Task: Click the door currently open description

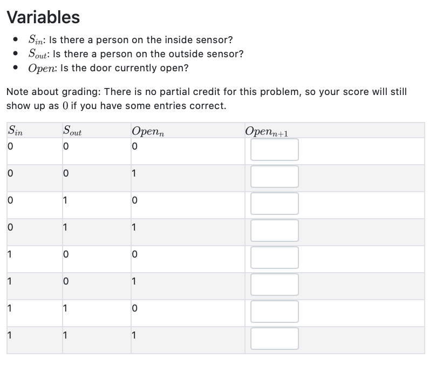Action: tap(108, 68)
